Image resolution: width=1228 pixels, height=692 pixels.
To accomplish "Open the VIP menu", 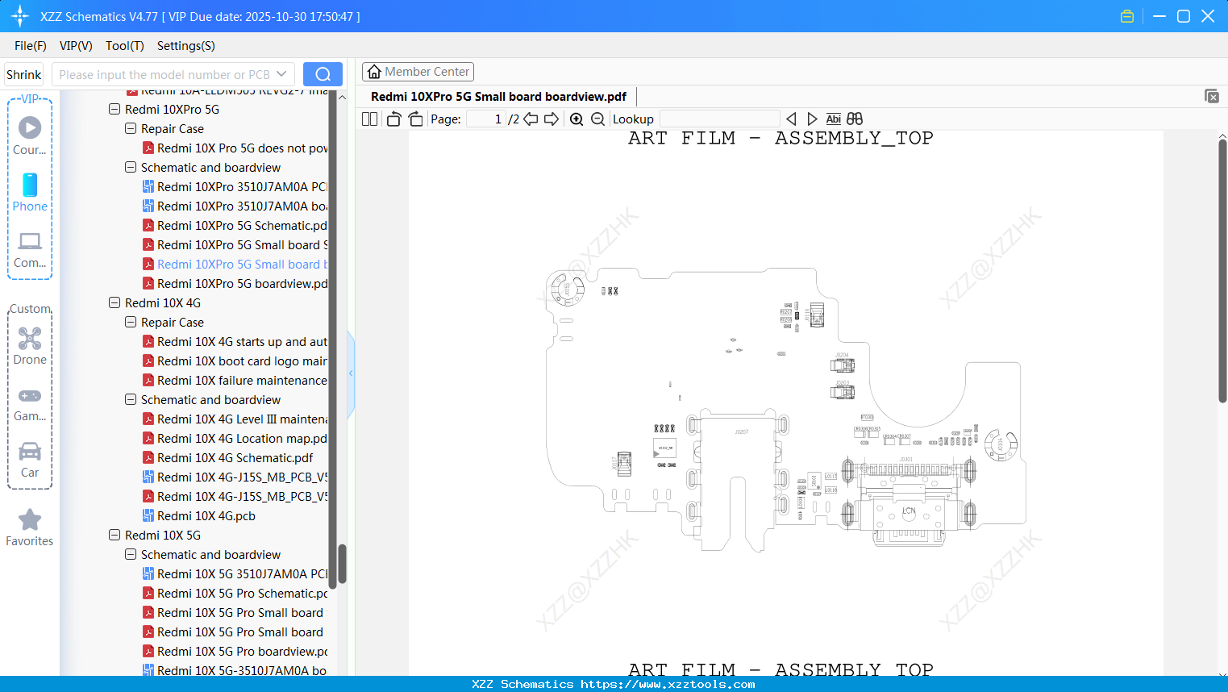I will 75,46.
